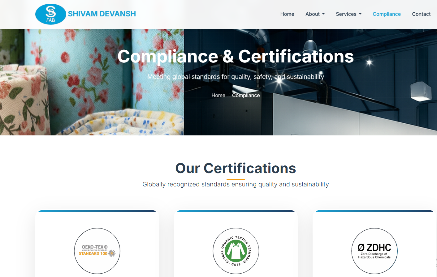Click the Shivam Devansh Fab oval logo

coord(50,14)
